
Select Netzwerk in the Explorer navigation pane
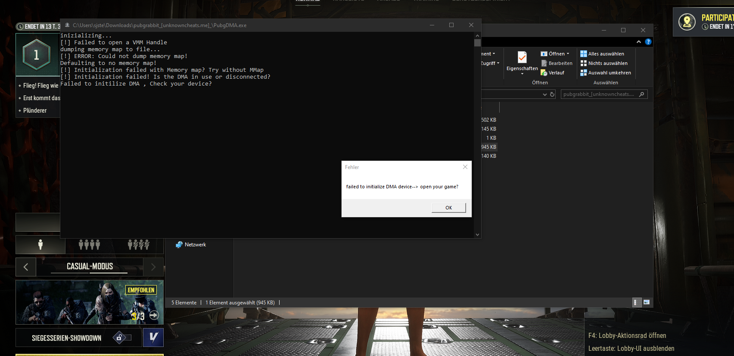tap(191, 245)
